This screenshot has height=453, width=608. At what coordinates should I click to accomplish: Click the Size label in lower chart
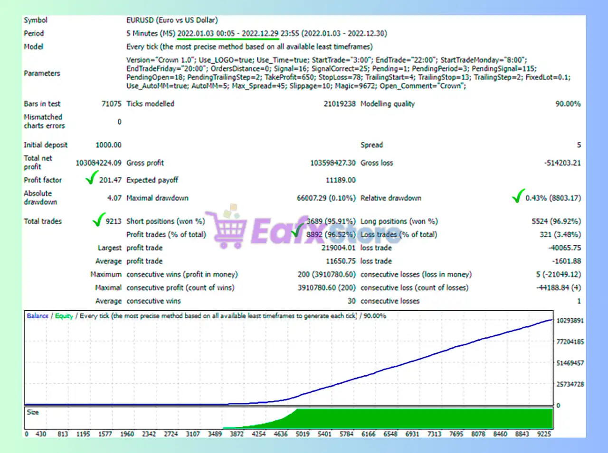[33, 412]
